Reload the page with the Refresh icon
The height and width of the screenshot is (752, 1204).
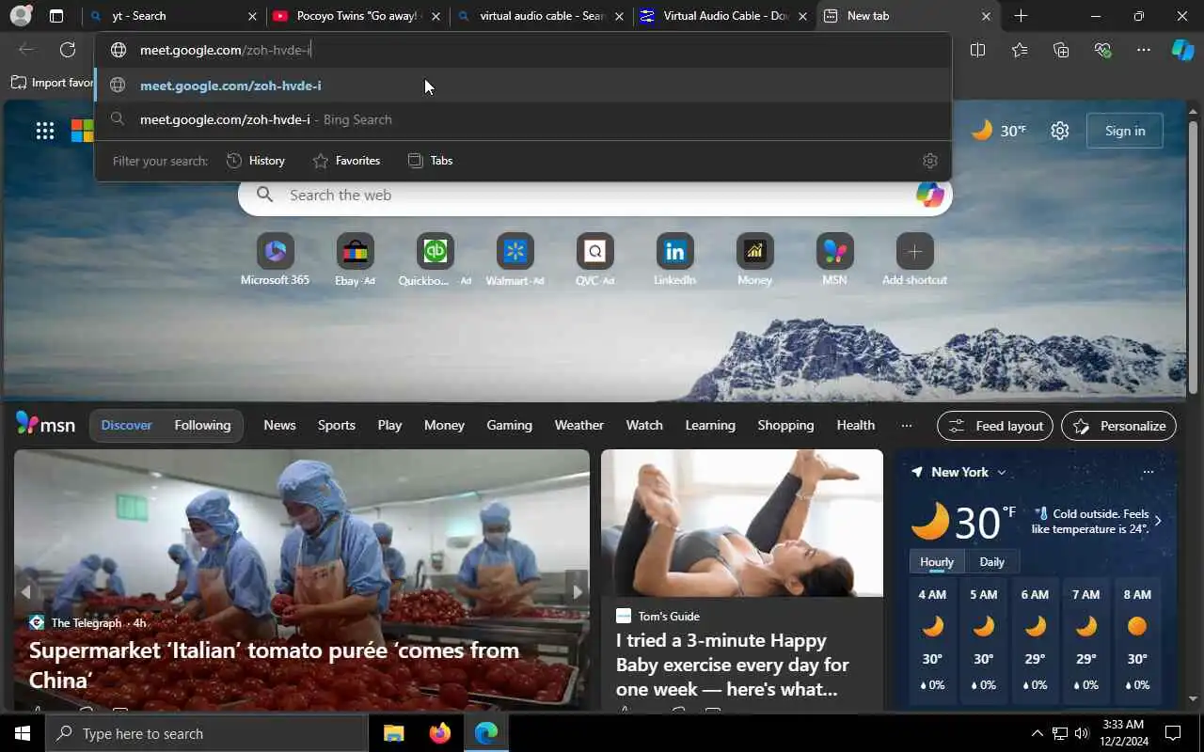point(68,50)
